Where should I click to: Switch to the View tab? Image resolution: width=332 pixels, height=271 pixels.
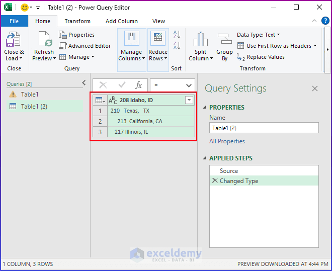coord(158,21)
